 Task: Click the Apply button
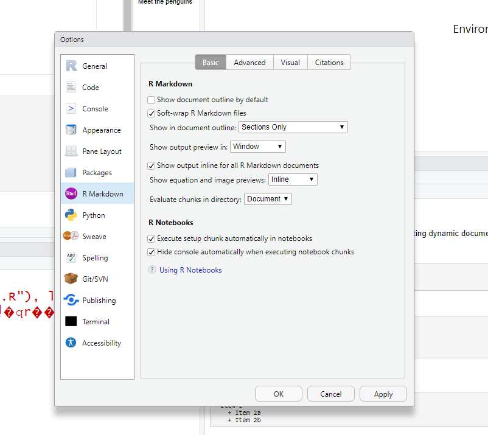coord(383,394)
